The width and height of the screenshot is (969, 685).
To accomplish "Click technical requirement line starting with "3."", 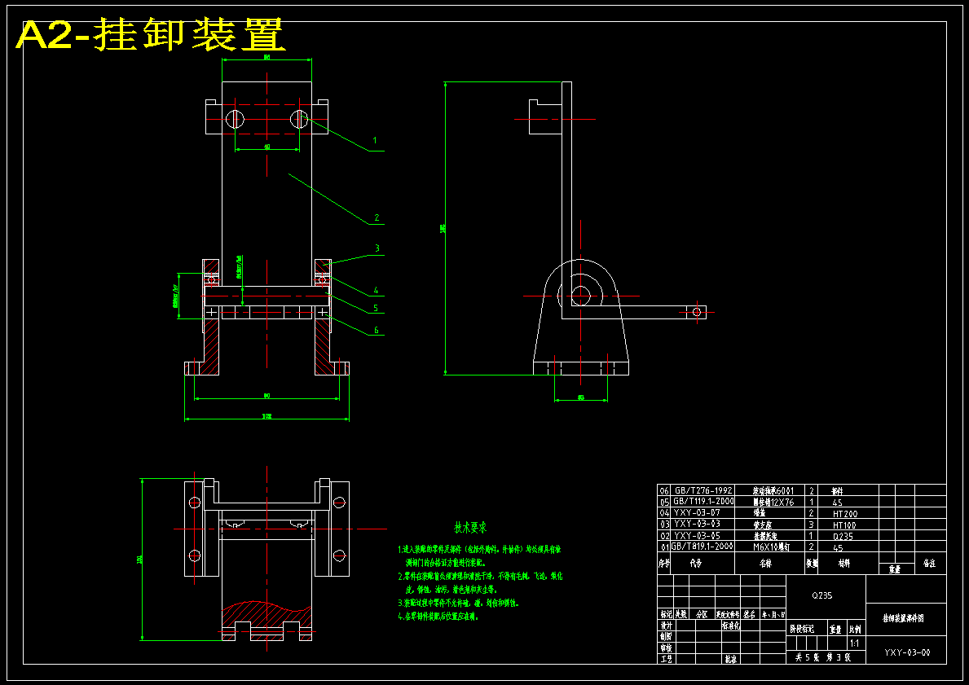I will (x=459, y=602).
